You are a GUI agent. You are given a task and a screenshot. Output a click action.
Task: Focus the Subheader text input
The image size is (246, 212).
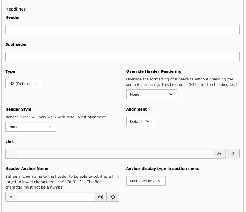pos(122,56)
